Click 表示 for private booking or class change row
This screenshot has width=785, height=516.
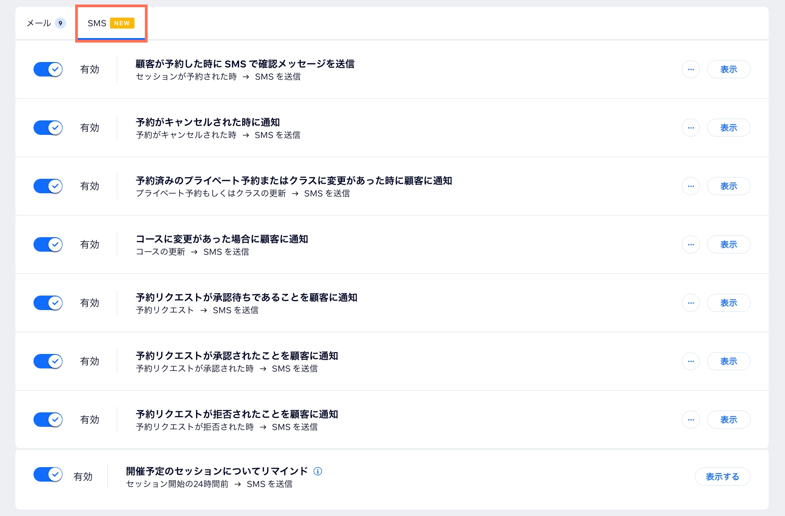coord(728,186)
